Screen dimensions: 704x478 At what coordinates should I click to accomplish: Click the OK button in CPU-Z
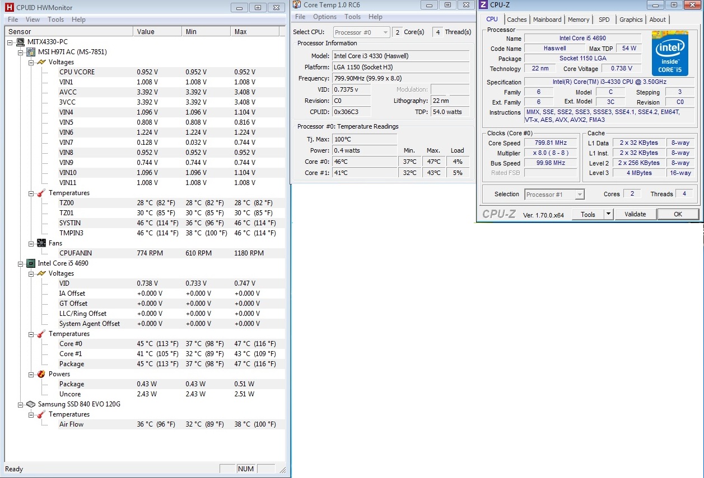(678, 214)
